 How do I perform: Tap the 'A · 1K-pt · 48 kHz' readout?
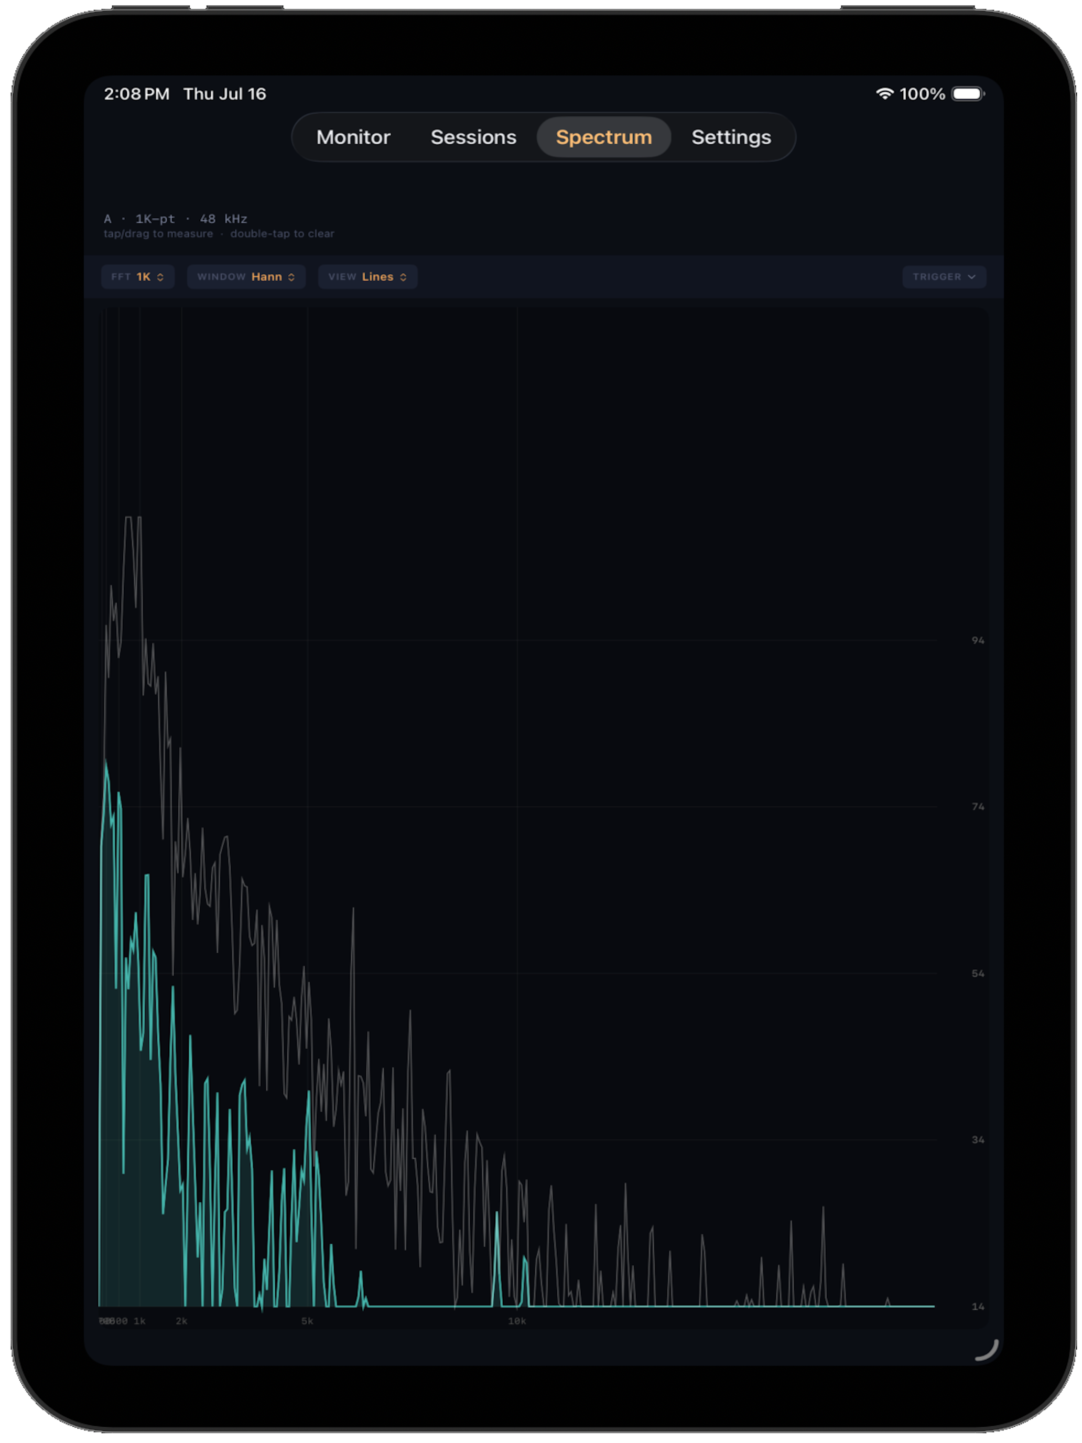[176, 219]
